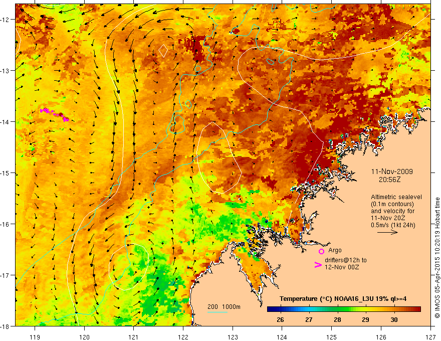441x341 pixels.
Task: Click the time text 20:56Z
Action: (x=389, y=180)
